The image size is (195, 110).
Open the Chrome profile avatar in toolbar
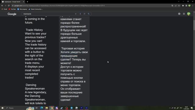[190, 5]
